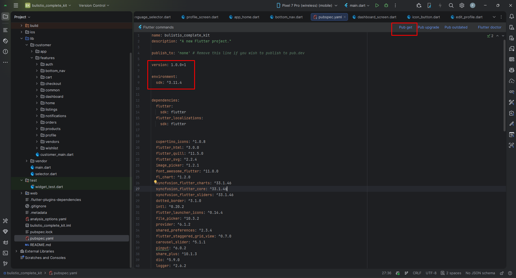Open the Project view dropdown
This screenshot has width=516, height=278.
point(22,17)
